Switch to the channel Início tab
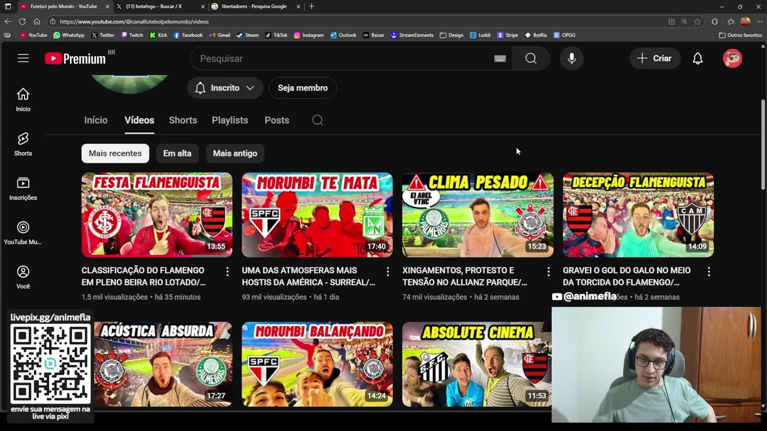 [96, 120]
